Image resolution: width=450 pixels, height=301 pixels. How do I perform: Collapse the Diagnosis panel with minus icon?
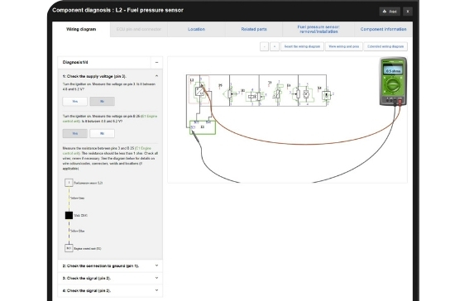pos(156,62)
